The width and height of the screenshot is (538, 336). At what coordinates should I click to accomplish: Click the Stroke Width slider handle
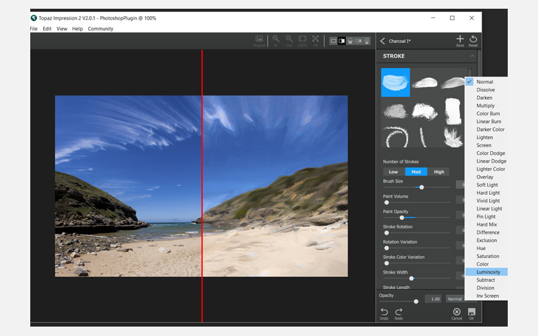tap(412, 278)
